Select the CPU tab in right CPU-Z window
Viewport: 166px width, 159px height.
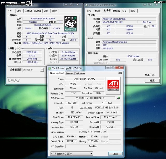(89, 11)
